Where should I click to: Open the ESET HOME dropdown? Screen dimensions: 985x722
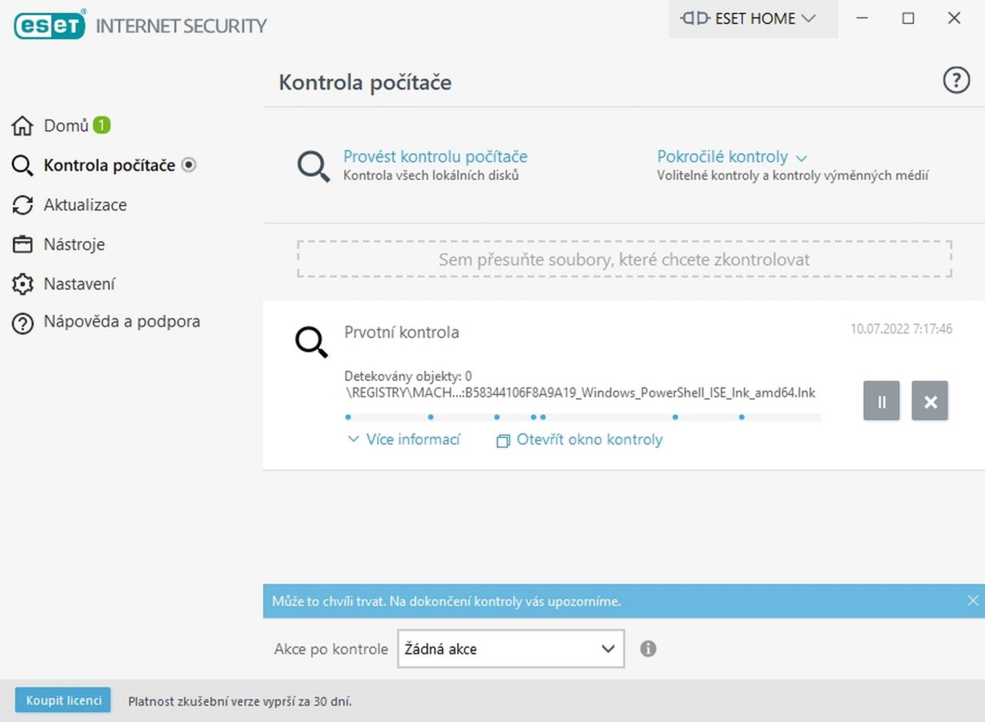(753, 18)
